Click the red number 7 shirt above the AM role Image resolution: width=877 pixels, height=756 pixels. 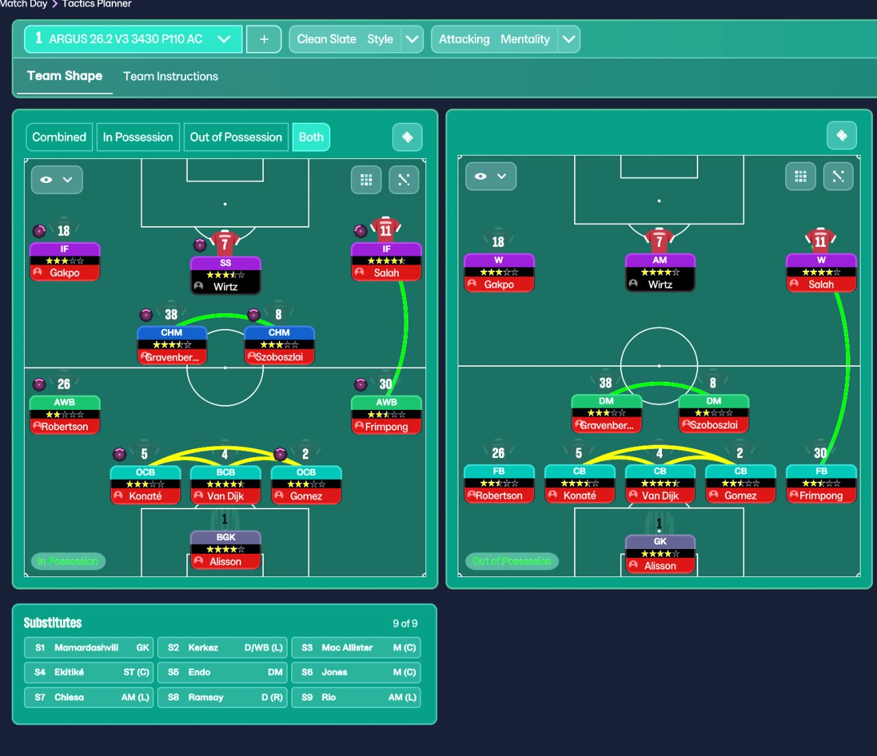[659, 240]
